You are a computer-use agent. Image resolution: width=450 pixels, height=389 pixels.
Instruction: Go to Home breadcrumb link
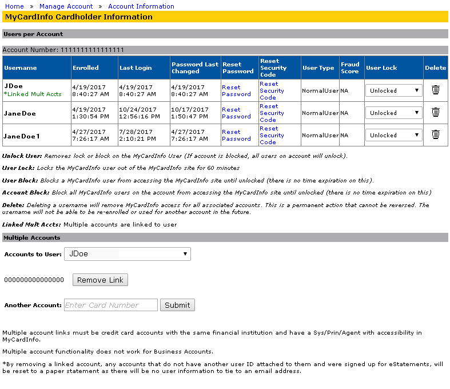coord(14,6)
